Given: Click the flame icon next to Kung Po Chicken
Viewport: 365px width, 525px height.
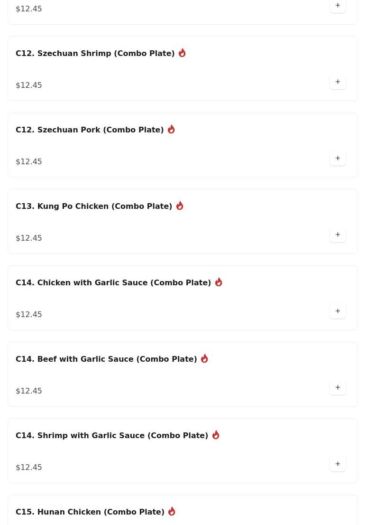Looking at the screenshot, I should (x=180, y=206).
